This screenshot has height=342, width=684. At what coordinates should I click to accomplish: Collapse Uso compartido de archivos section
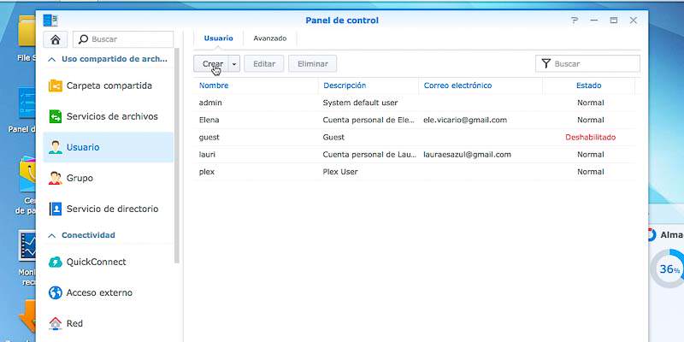52,59
